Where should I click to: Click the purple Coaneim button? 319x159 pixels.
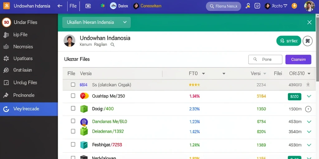[298, 59]
